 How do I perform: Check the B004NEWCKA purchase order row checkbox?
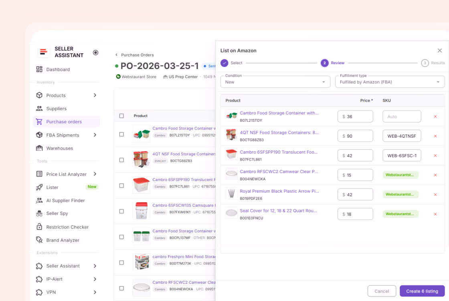(121, 288)
